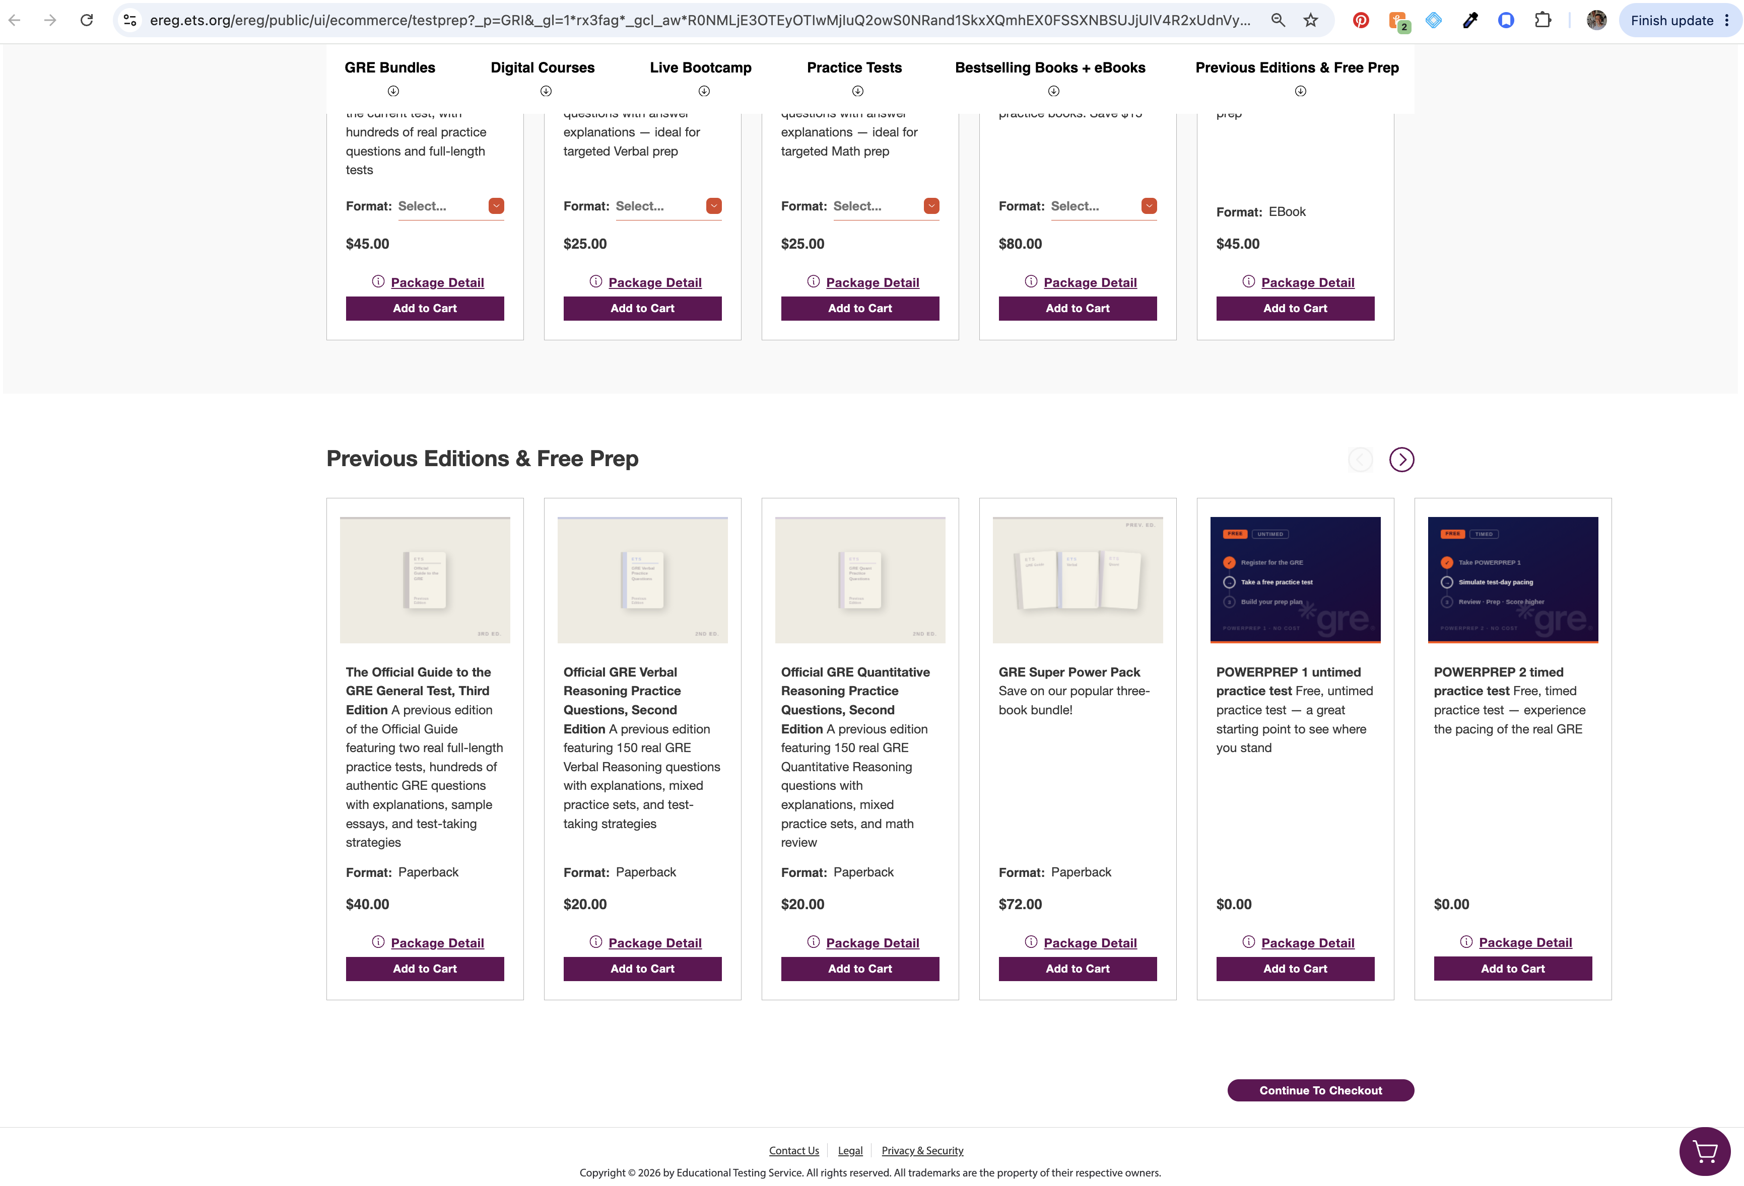Open the floating shopping cart button

click(1705, 1151)
